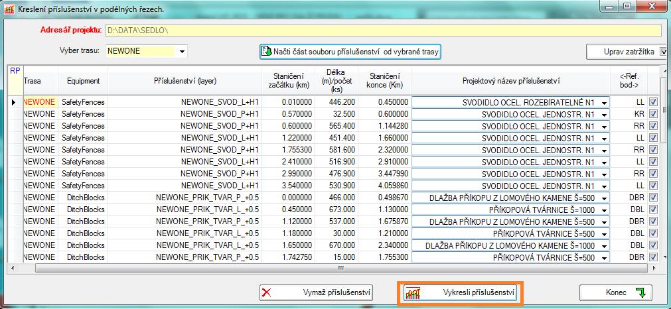This screenshot has width=671, height=309.
Task: Click the délka cell 446.200
Action: (336, 102)
